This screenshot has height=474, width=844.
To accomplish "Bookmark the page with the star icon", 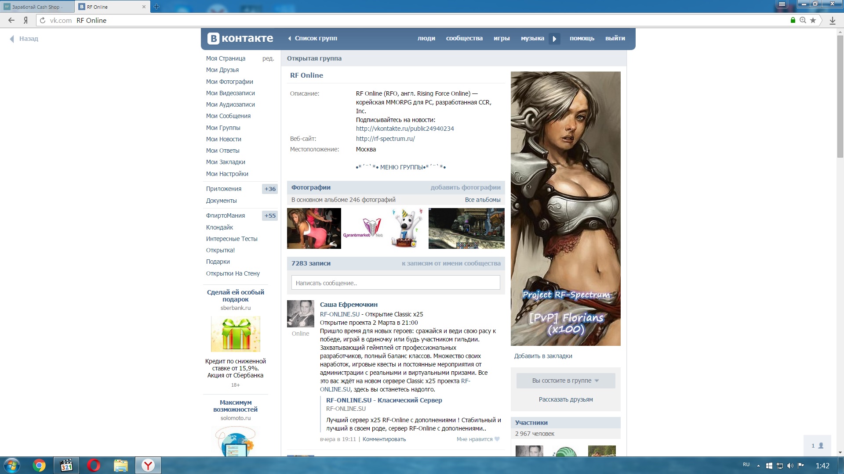I will 813,20.
